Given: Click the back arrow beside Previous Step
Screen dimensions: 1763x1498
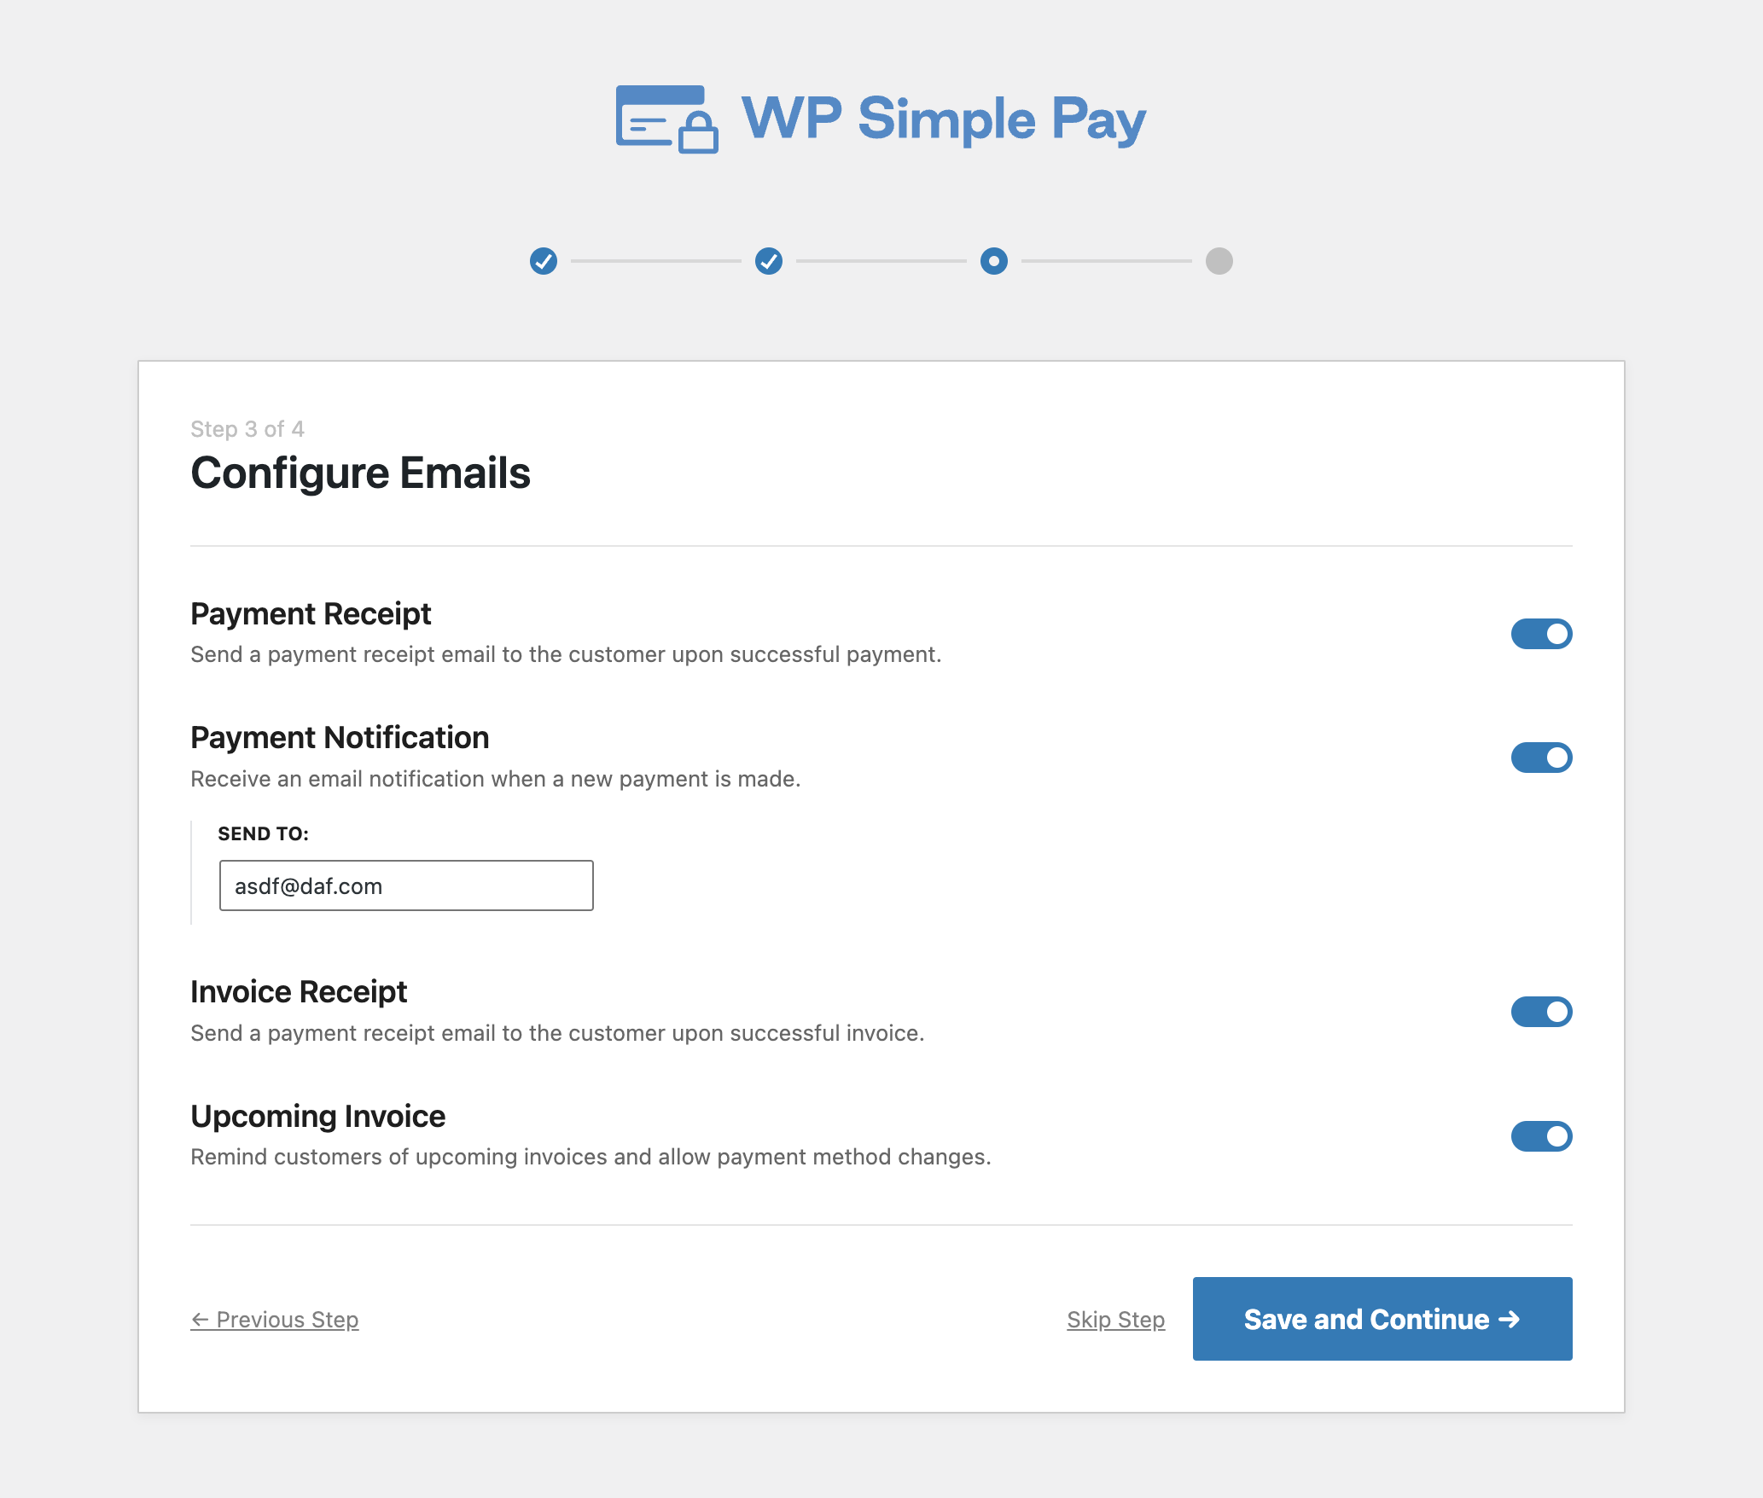Looking at the screenshot, I should pyautogui.click(x=200, y=1320).
